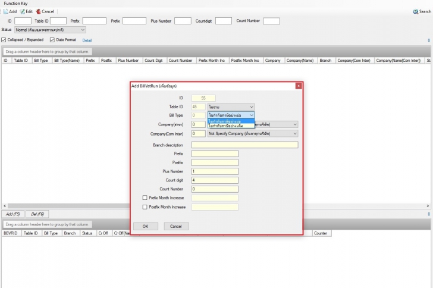Sort by Bill Type(Name) column header
This screenshot has width=433, height=288.
point(67,61)
